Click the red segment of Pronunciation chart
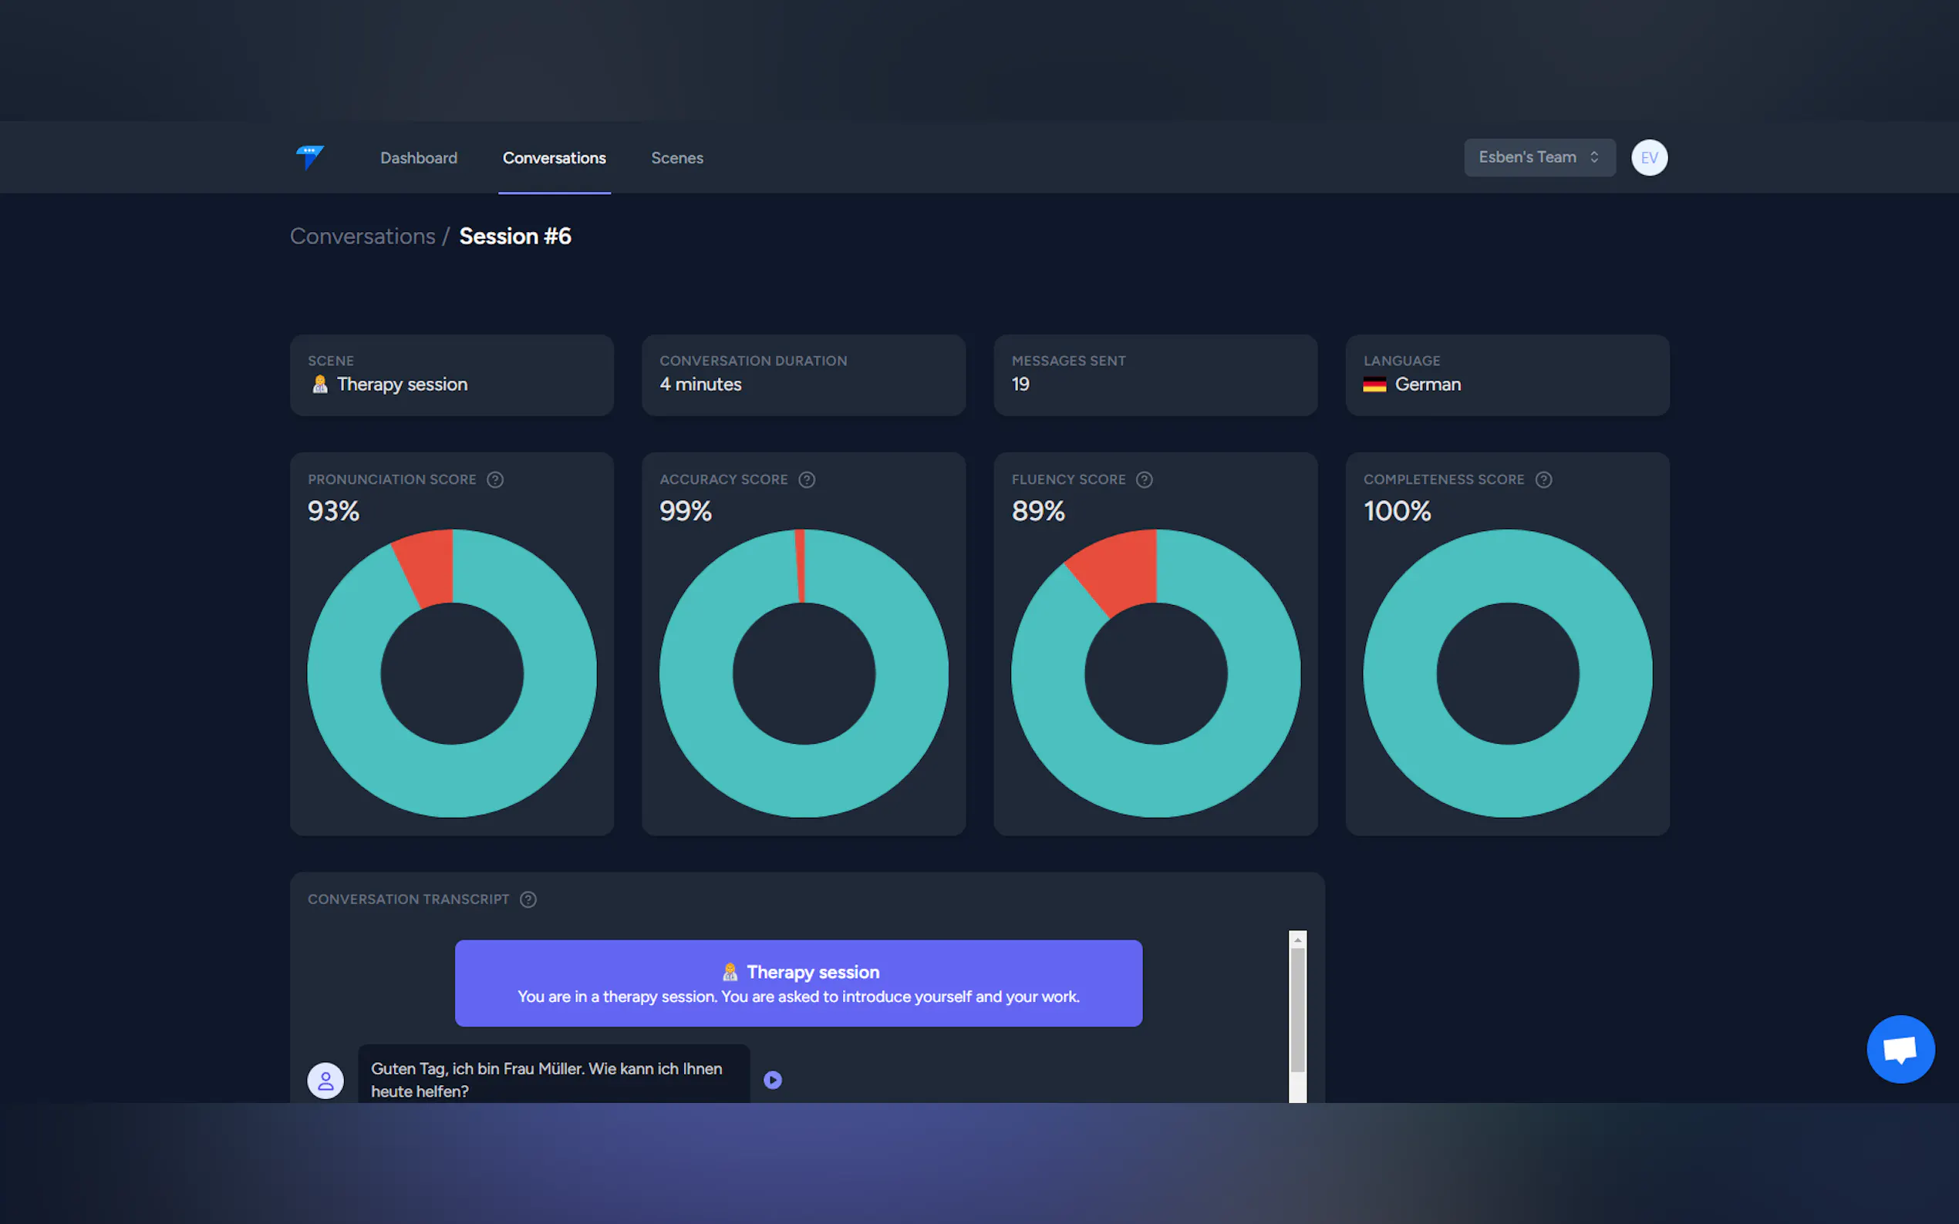This screenshot has width=1959, height=1224. (427, 567)
